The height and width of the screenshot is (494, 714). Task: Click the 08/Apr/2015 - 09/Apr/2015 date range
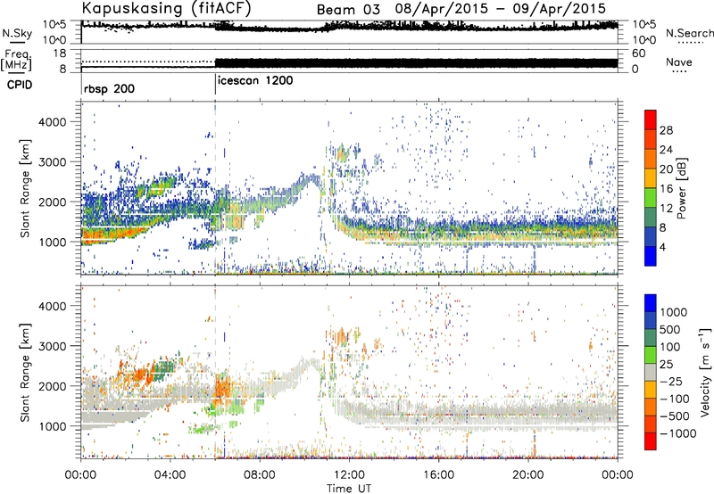pos(501,9)
